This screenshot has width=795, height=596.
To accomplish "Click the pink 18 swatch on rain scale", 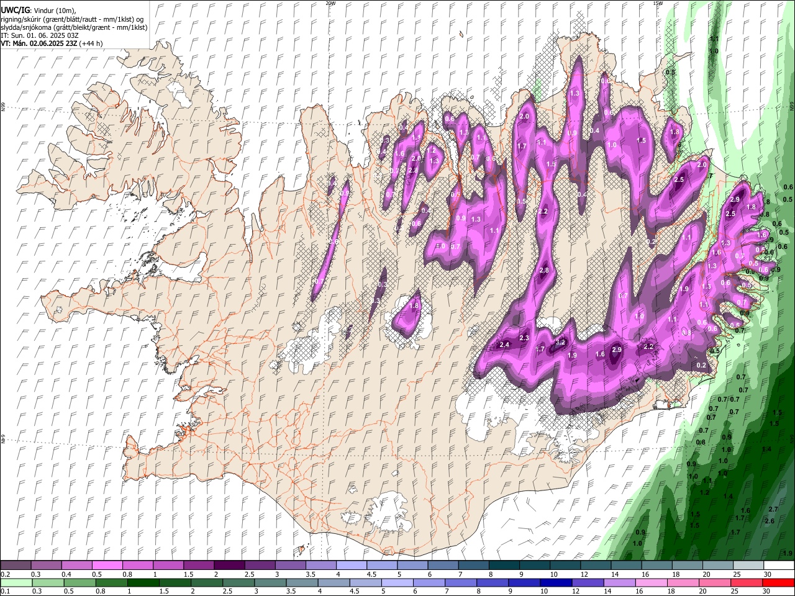I will point(683,583).
